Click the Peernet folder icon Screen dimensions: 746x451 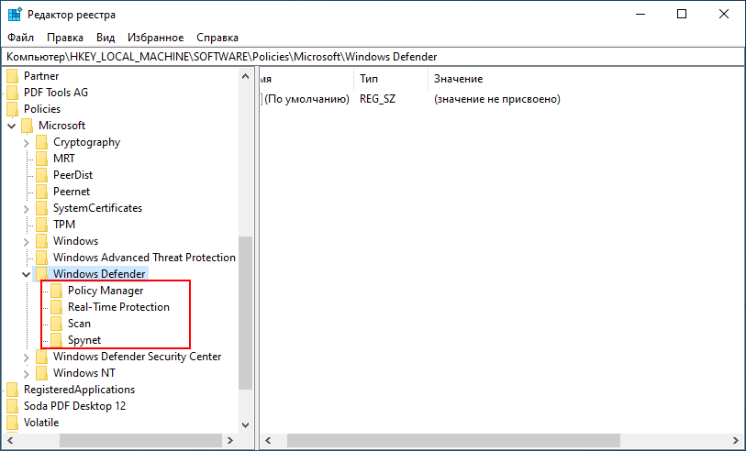click(42, 192)
